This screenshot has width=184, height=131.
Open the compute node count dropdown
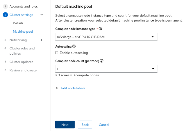coord(106,69)
